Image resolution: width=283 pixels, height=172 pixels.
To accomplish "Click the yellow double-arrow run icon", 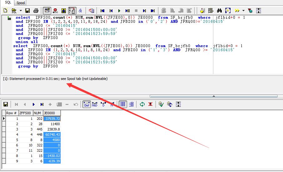I will [237, 11].
